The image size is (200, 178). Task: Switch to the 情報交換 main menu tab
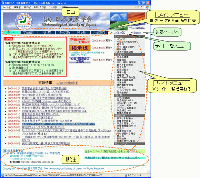click(64, 32)
